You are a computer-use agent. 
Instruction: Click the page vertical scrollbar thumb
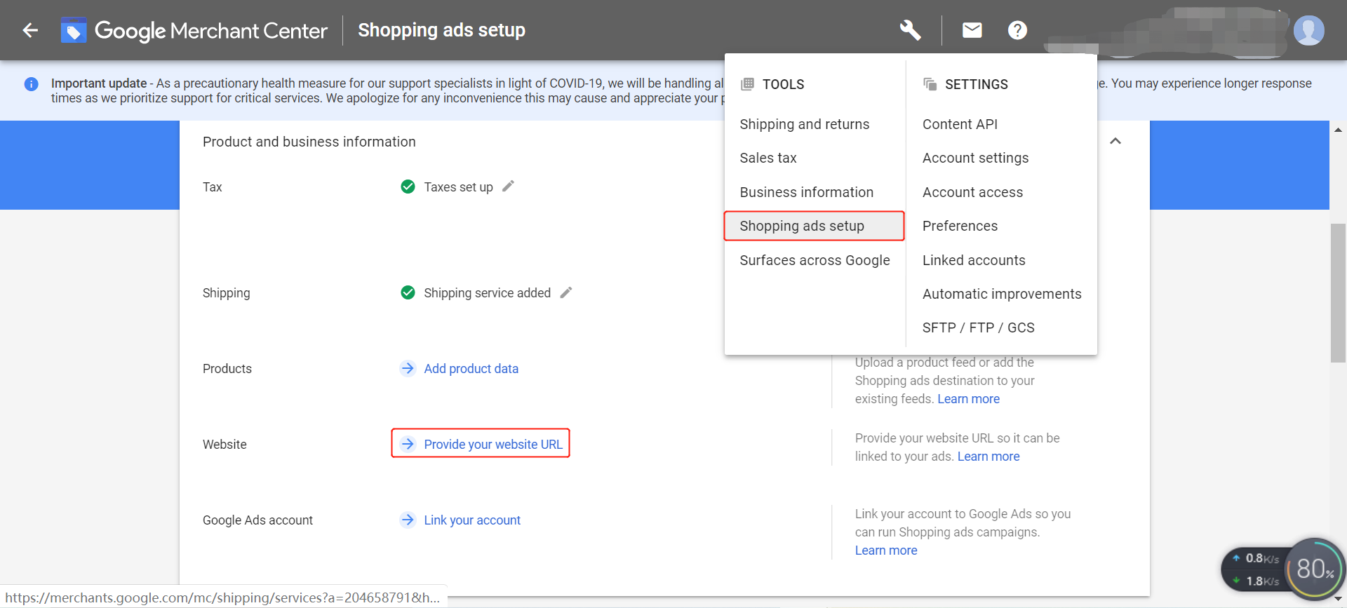1338,292
